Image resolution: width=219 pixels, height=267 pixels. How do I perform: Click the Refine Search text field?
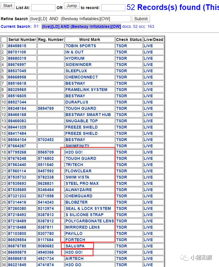[x=80, y=19]
